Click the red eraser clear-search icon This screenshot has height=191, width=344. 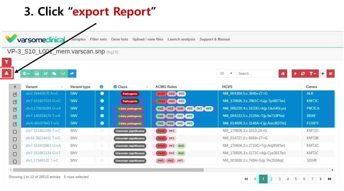coord(283,73)
